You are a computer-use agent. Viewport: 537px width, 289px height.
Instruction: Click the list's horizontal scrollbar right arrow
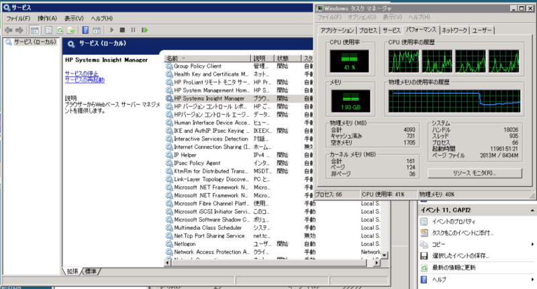[x=377, y=263]
